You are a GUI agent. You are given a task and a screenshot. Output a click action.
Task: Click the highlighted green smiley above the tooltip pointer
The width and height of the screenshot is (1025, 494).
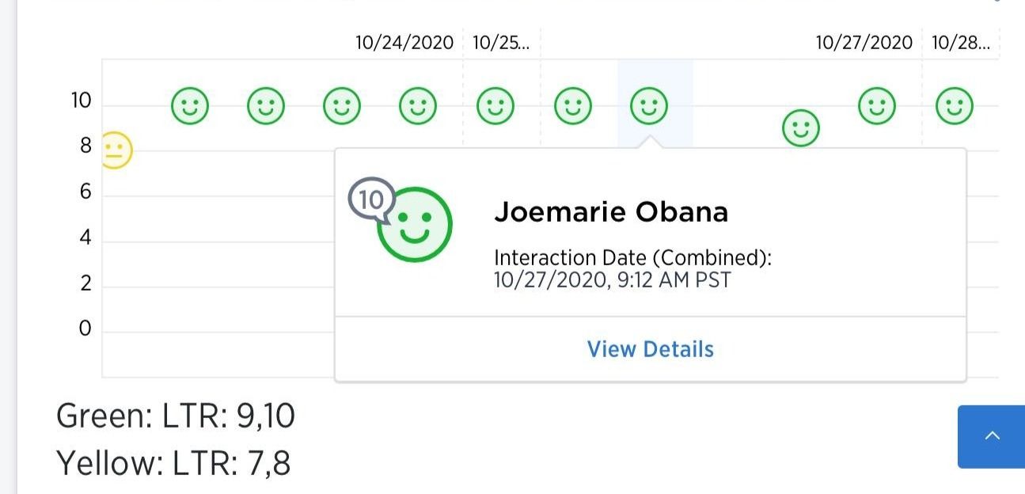click(x=649, y=105)
